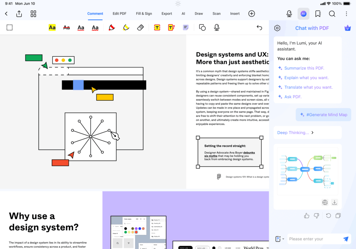This screenshot has width=356, height=249.
Task: Click the 'Why use a design system?' heading
Action: click(x=43, y=221)
